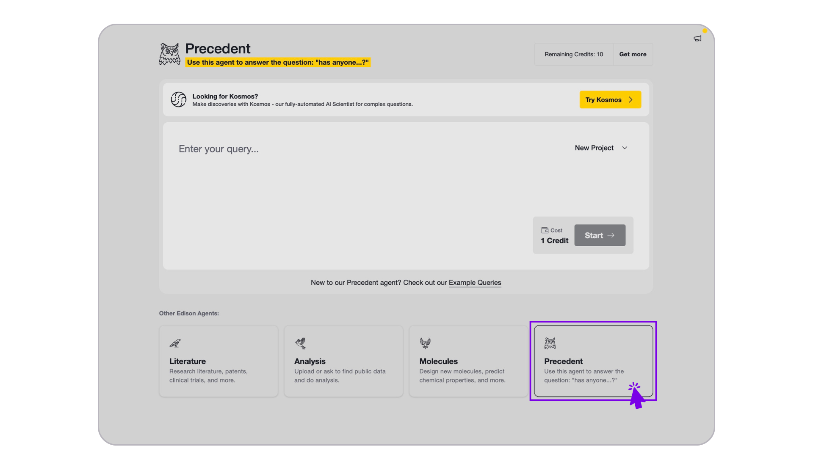
Task: Click Get more credits
Action: click(x=633, y=54)
